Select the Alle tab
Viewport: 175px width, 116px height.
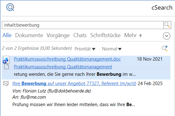click(x=7, y=35)
